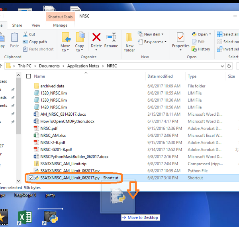Open the Easy access dropdown
Viewport: 239px width, 227px height.
(x=151, y=42)
